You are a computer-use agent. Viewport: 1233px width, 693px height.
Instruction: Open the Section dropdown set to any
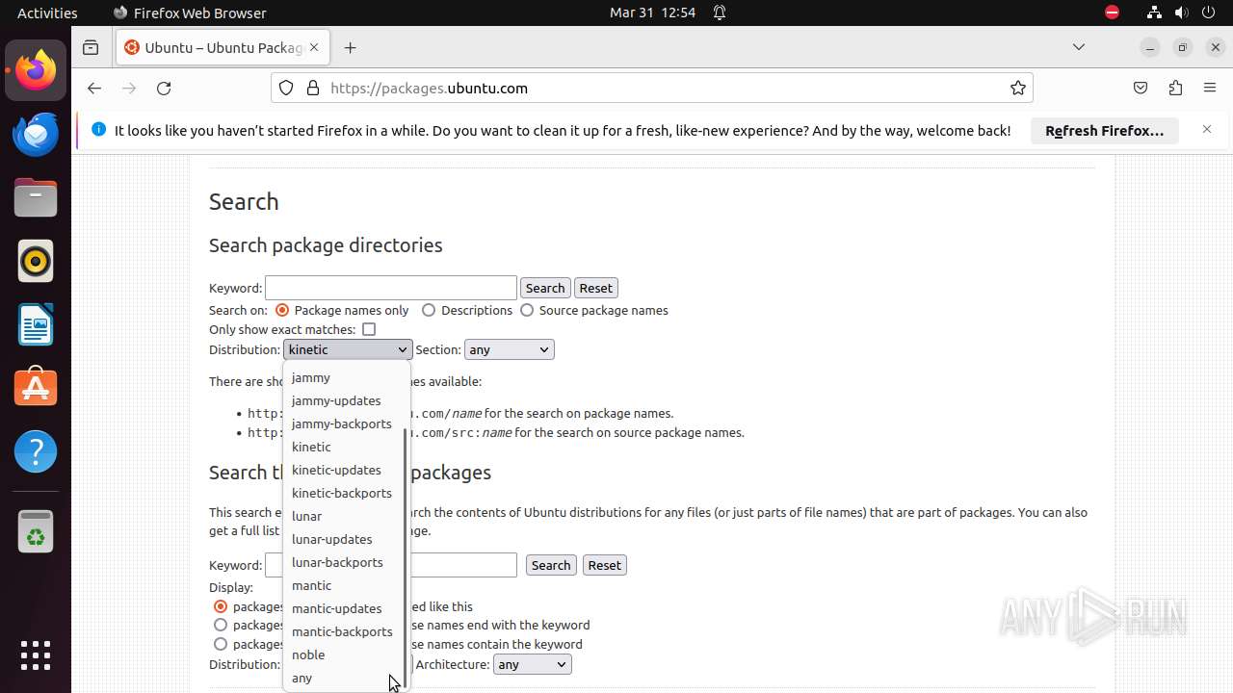(509, 349)
